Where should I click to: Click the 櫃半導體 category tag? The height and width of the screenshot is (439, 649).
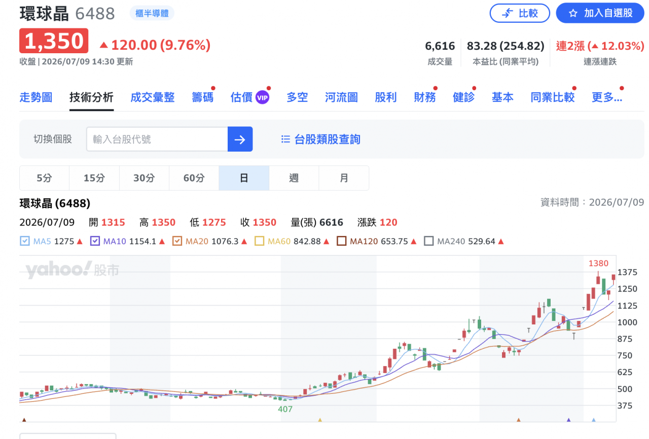pyautogui.click(x=152, y=14)
